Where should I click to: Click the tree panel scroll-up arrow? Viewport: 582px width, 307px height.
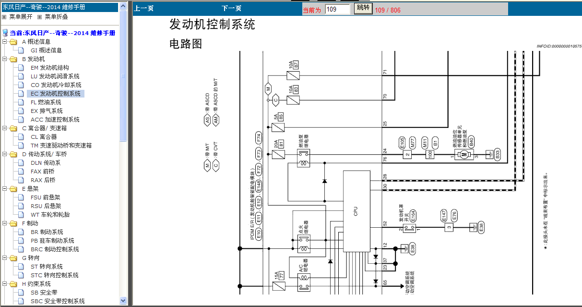tap(123, 7)
